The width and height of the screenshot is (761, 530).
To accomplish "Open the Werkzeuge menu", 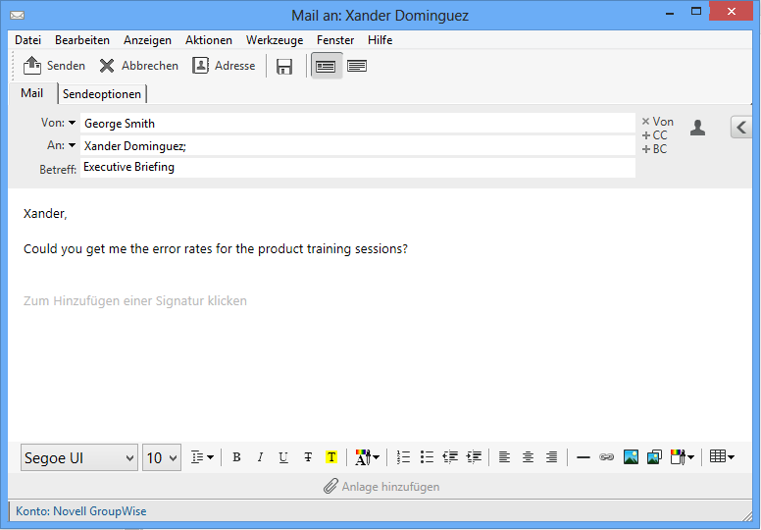I will (275, 40).
